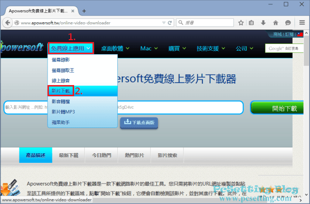This screenshot has width=310, height=204.
Task: Open the chat smiley icon in toolbar
Action: [x=288, y=23]
